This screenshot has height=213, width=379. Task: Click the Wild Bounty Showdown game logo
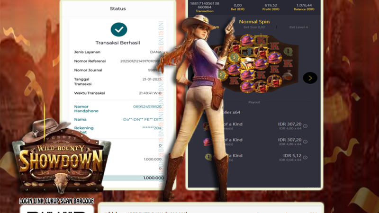61,157
